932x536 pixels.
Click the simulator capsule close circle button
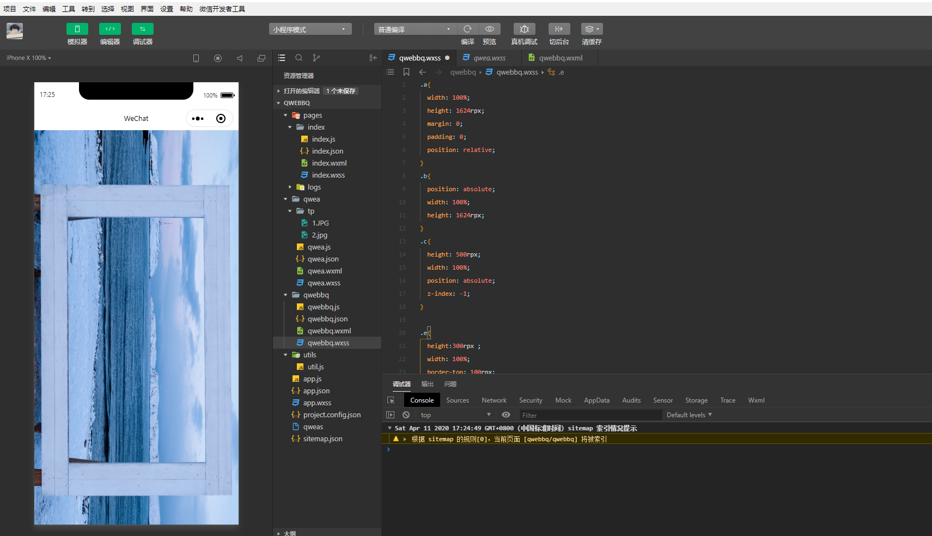coord(221,118)
